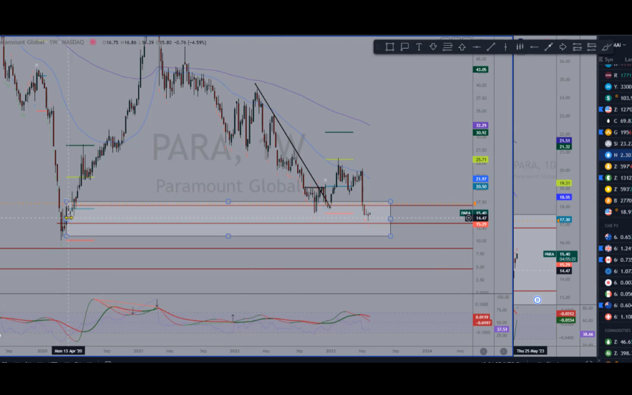Click the Thu 25 May '23 date label
Screen dimensions: 632x395
click(530, 351)
